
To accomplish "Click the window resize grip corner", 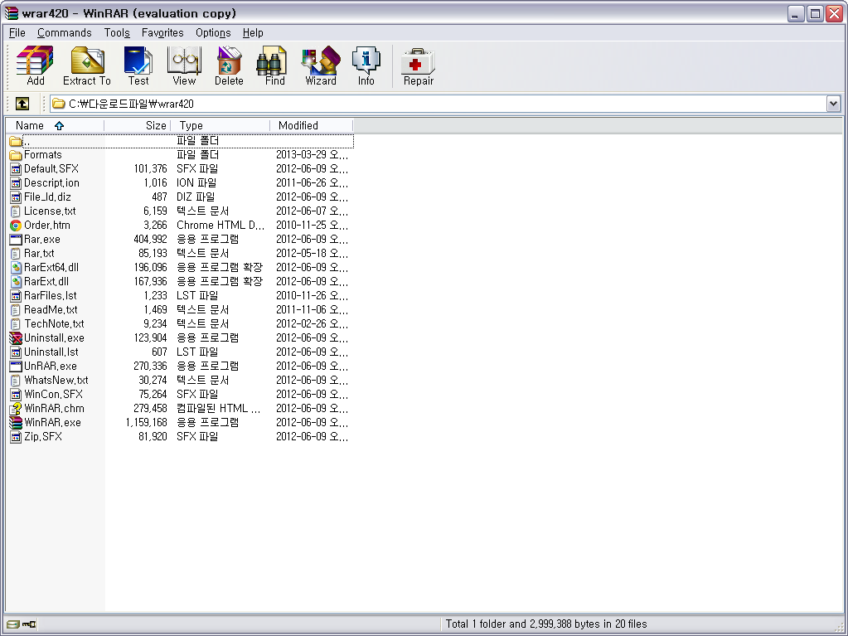I will tap(838, 626).
